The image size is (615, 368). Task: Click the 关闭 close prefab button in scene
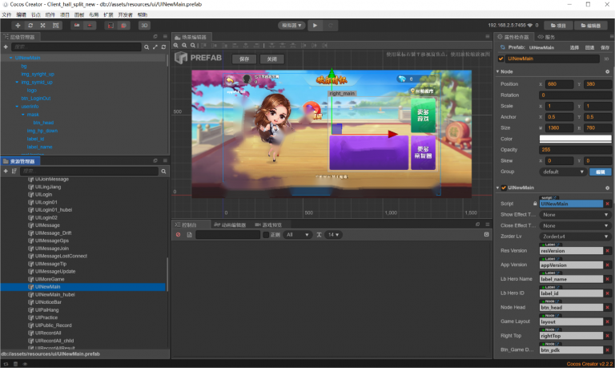(272, 59)
